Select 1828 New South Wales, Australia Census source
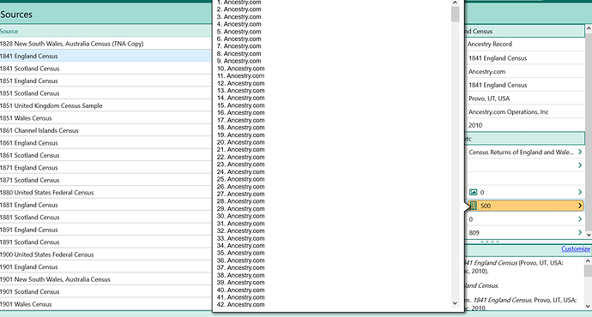Viewport: 592px width, 317px height. (x=106, y=44)
